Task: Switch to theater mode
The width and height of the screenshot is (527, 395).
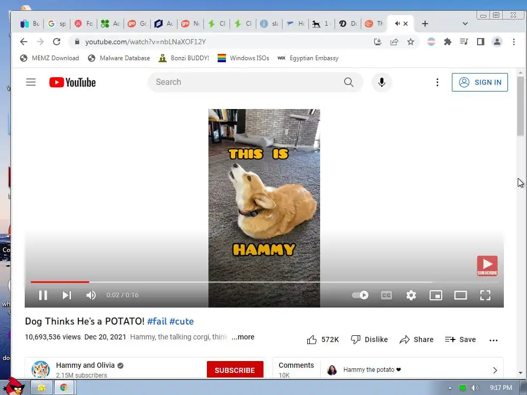Action: [x=461, y=295]
